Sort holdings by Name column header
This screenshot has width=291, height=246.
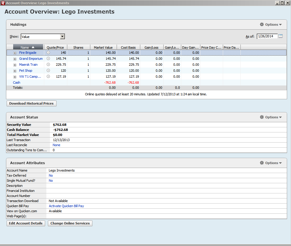coord(28,47)
